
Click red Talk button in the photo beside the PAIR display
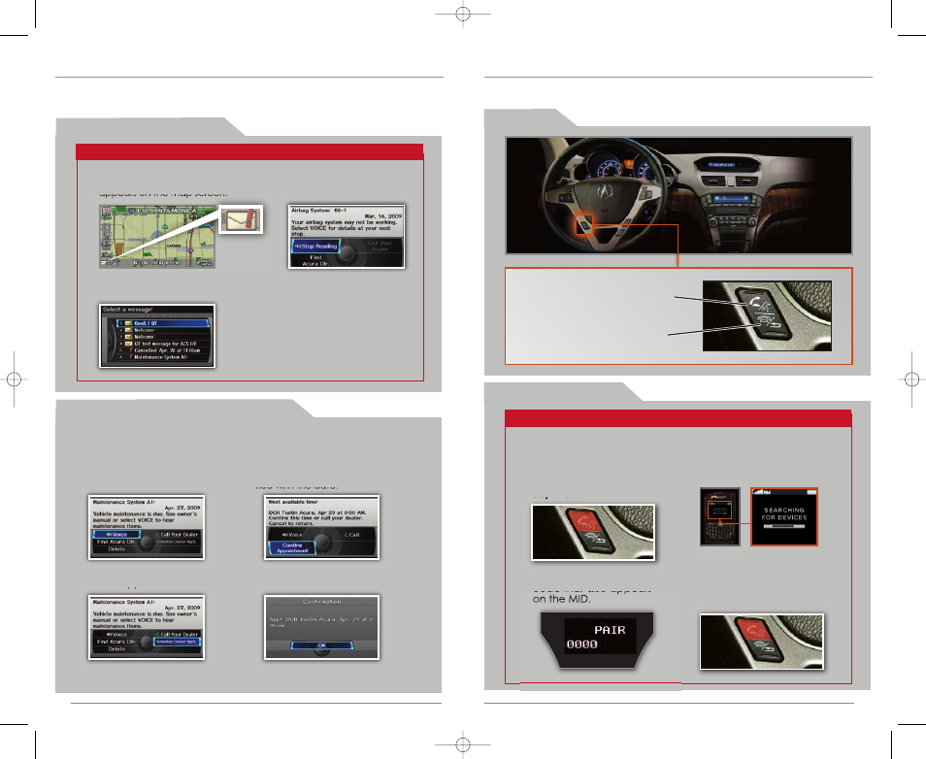[753, 630]
